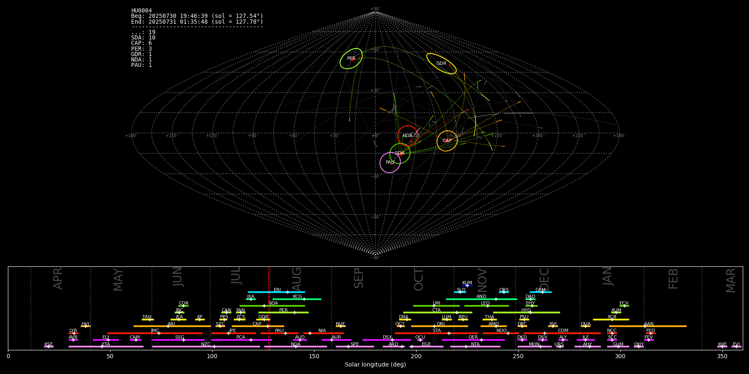Click the 'PAU: 1' count in legend
Screen dimensions: 749x374
coord(141,65)
